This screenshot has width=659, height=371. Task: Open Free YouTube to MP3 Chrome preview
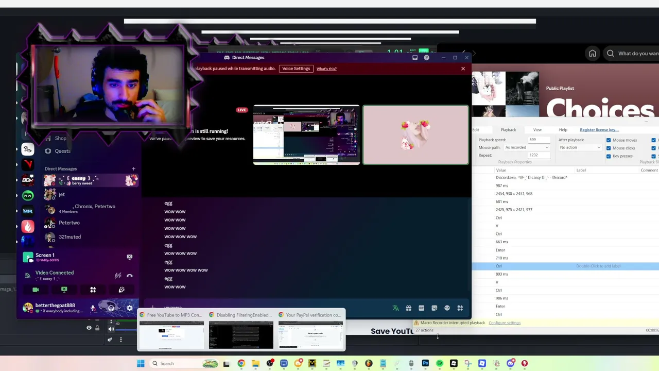[171, 330]
